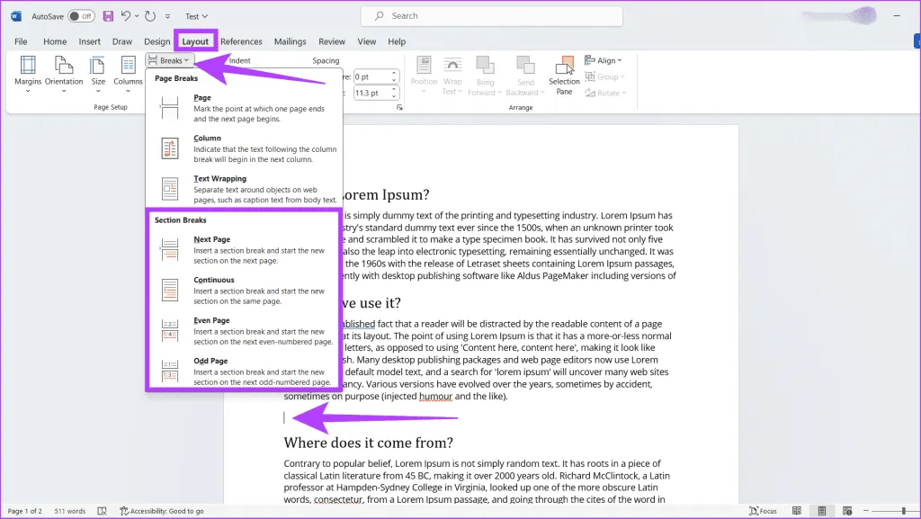Viewport: 921px width, 519px height.
Task: Click the Size page icon
Action: click(x=98, y=70)
